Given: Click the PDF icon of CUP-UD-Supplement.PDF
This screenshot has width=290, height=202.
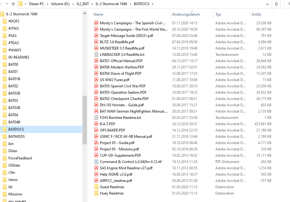Looking at the screenshot, I should tap(96, 155).
